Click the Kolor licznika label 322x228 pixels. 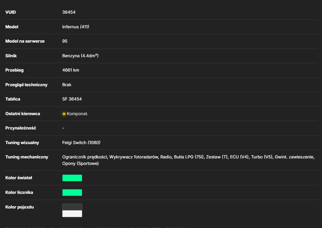19,192
